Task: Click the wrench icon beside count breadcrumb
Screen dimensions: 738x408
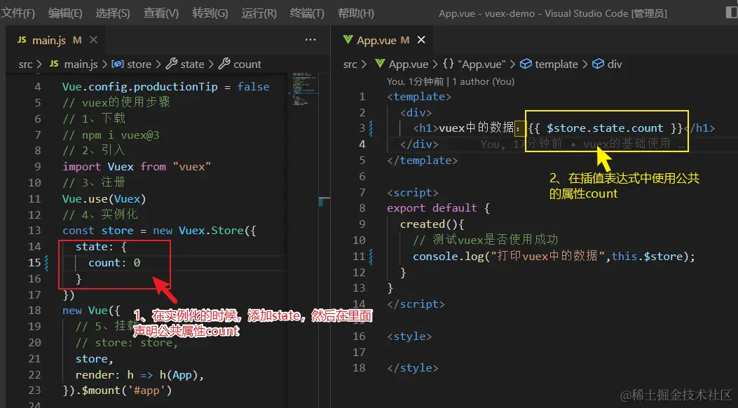Action: (x=224, y=64)
